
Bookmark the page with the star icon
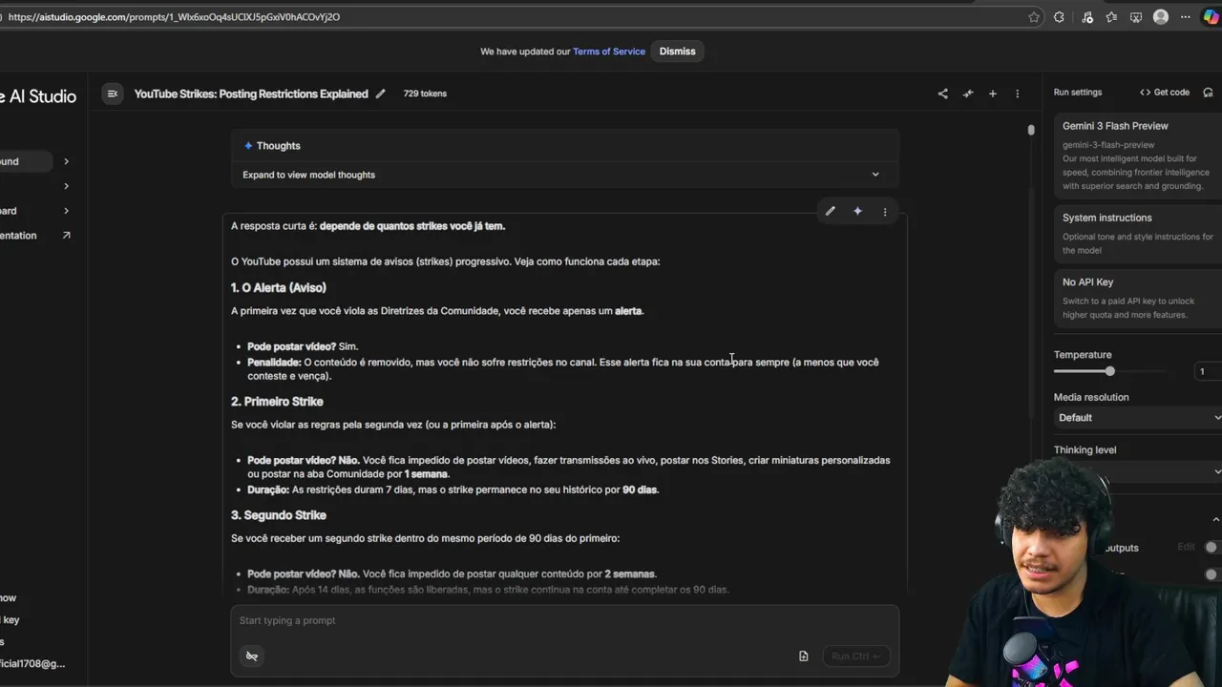(x=1034, y=16)
